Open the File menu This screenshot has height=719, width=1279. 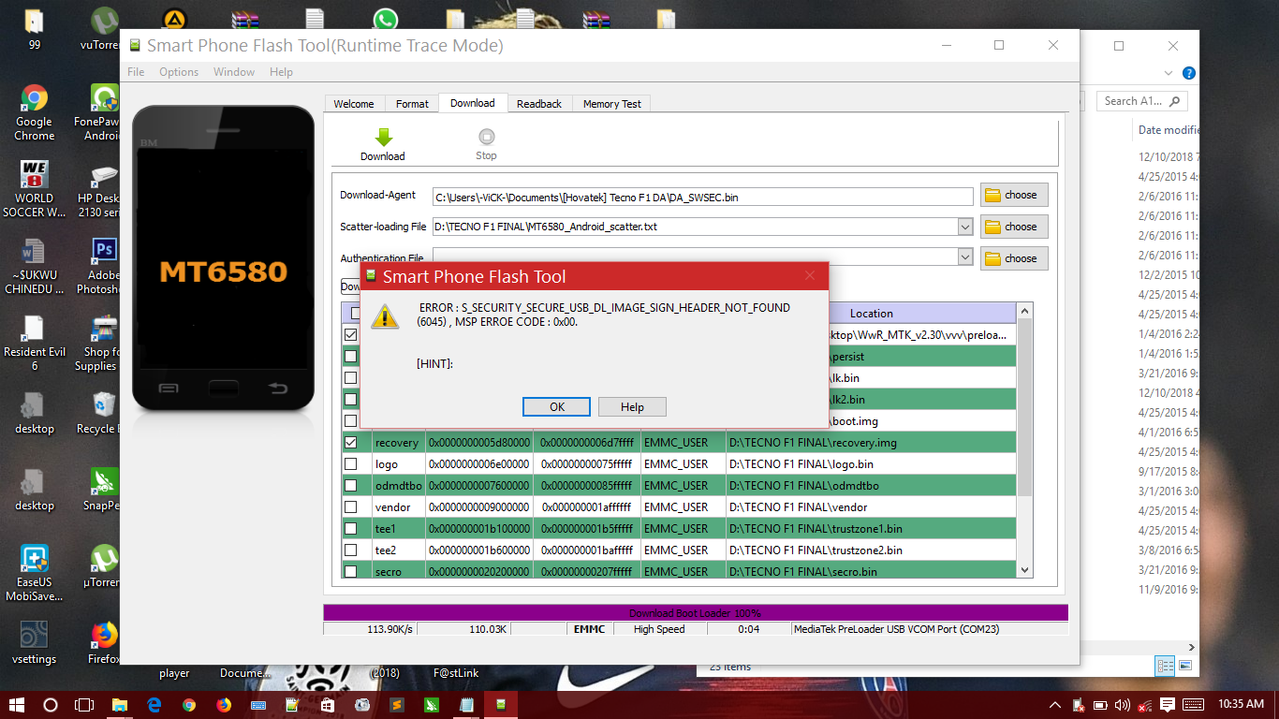[x=136, y=72]
